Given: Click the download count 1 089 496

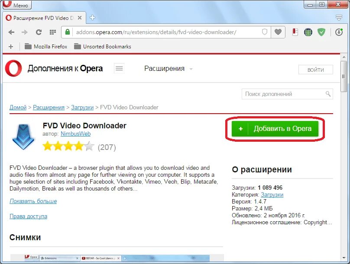Looking at the screenshot, I should pos(270,188).
